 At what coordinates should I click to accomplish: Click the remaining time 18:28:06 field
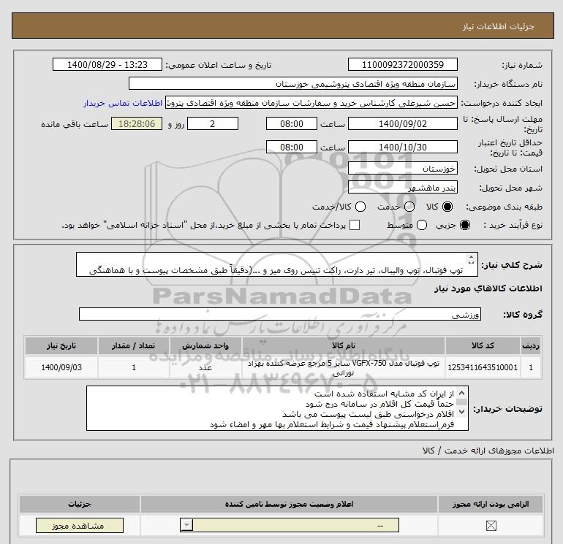tap(137, 123)
